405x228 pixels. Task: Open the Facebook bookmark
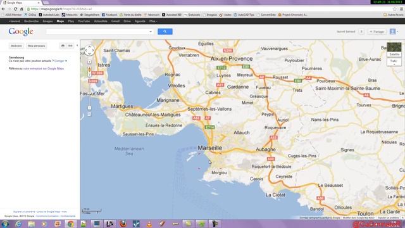point(109,15)
